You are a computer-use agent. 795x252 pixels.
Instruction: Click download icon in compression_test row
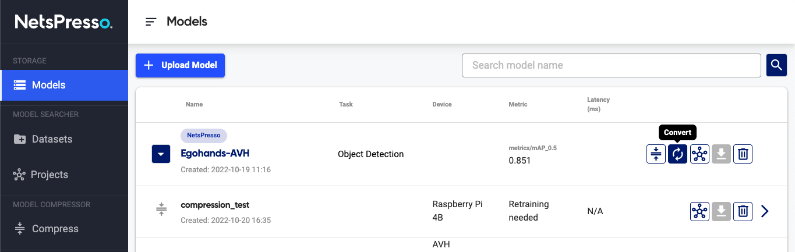(x=721, y=211)
